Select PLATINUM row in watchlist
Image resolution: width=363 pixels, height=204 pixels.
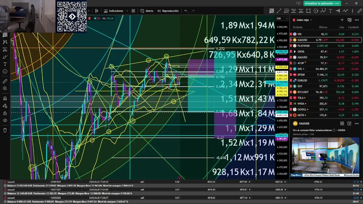(326, 46)
